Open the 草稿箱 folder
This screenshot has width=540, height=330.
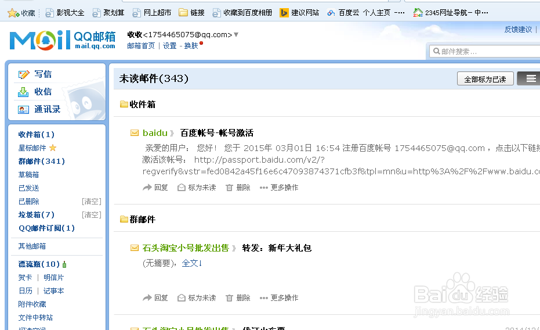[28, 175]
